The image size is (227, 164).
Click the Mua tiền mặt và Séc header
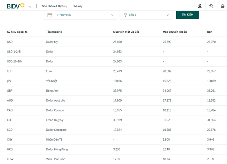tap(126, 32)
